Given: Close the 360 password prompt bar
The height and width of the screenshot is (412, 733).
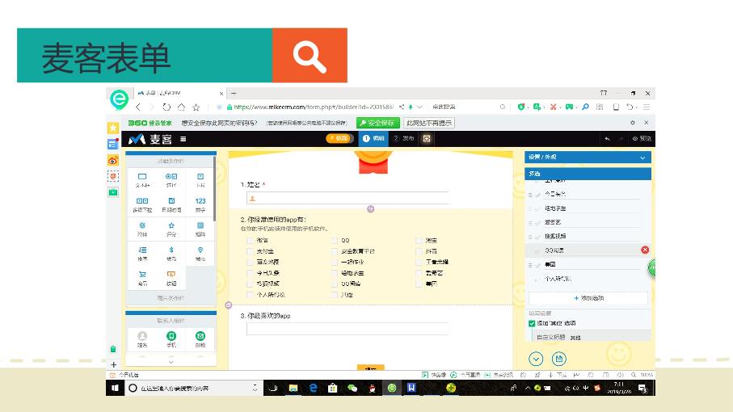Looking at the screenshot, I should pos(646,123).
